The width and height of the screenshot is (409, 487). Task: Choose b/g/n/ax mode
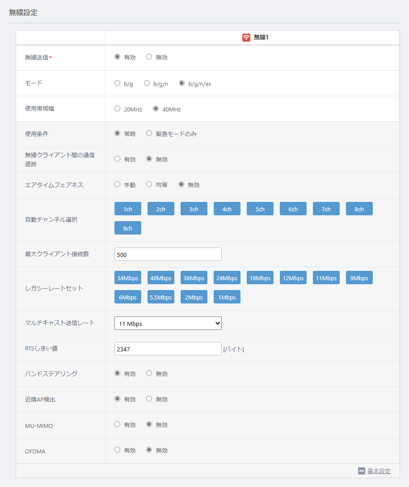(182, 83)
